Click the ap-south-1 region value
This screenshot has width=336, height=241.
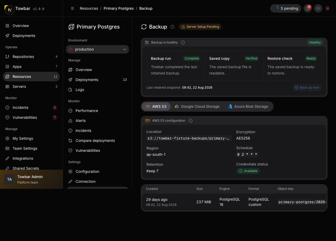156,154
